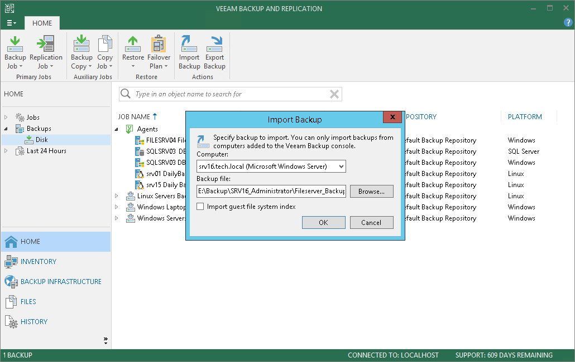Enable Import guest file system index

[x=200, y=207]
